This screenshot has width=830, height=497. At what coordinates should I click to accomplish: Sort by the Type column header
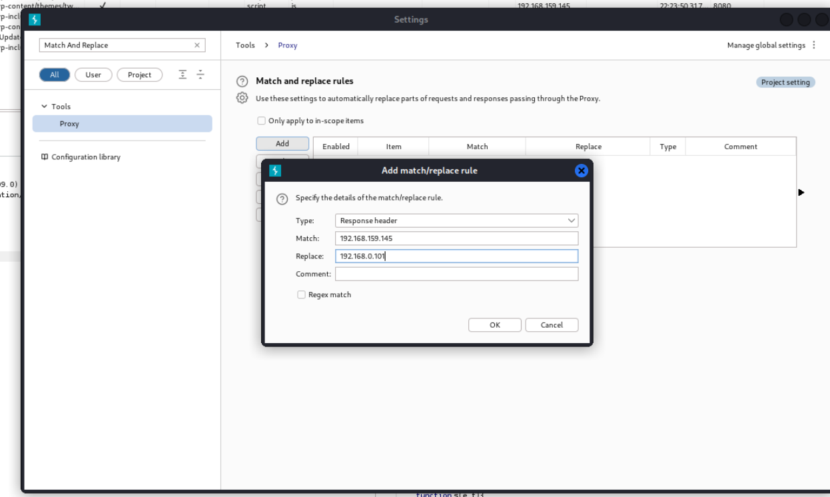[x=668, y=147]
